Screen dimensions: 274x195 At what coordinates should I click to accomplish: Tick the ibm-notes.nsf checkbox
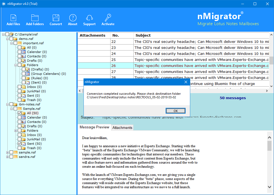(x=11, y=104)
